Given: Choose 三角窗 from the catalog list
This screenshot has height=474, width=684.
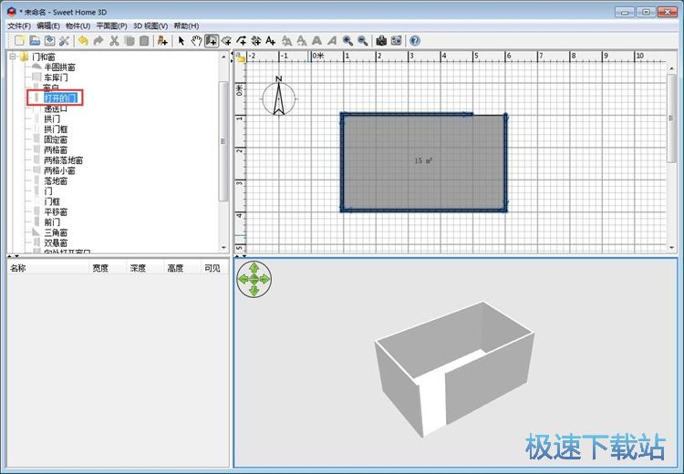Looking at the screenshot, I should point(57,232).
